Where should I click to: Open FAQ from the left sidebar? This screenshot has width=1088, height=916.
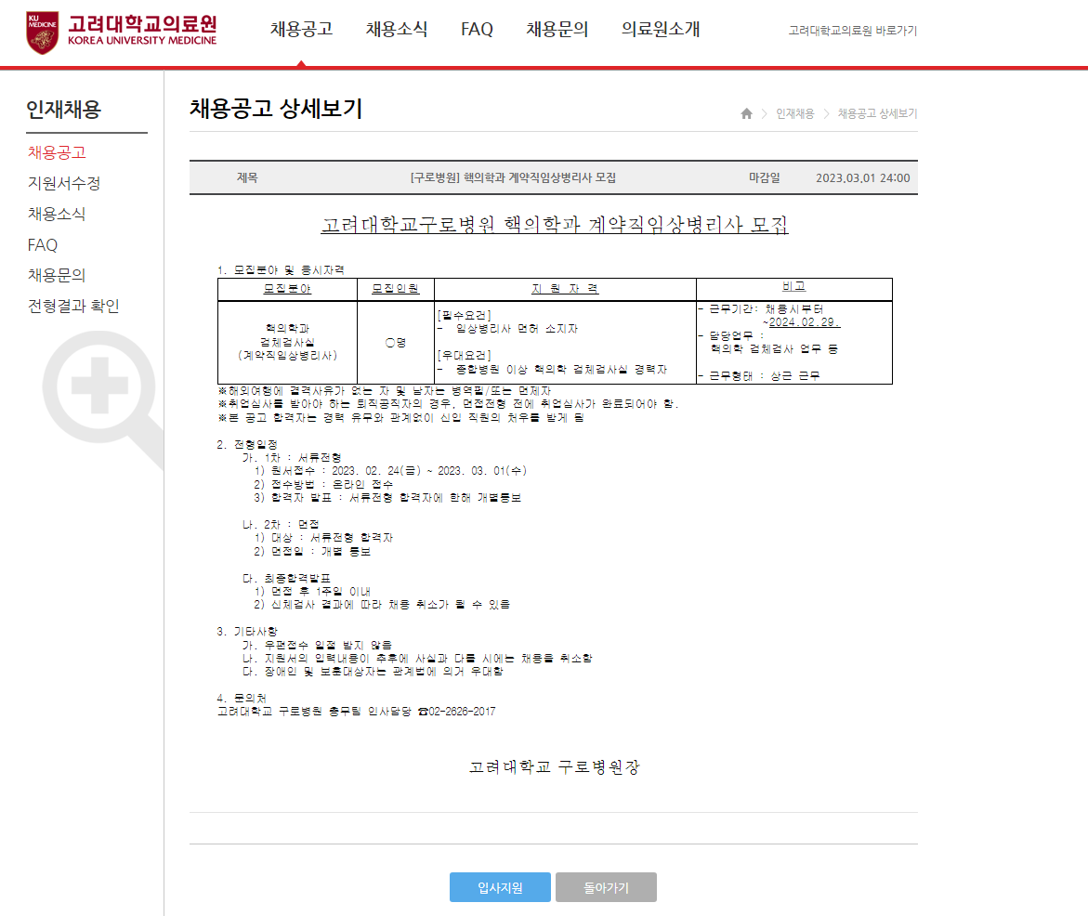click(x=43, y=245)
